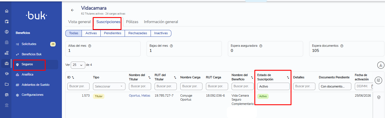Click the RUT del Titular search field
The image size is (385, 118).
coord(165,86)
